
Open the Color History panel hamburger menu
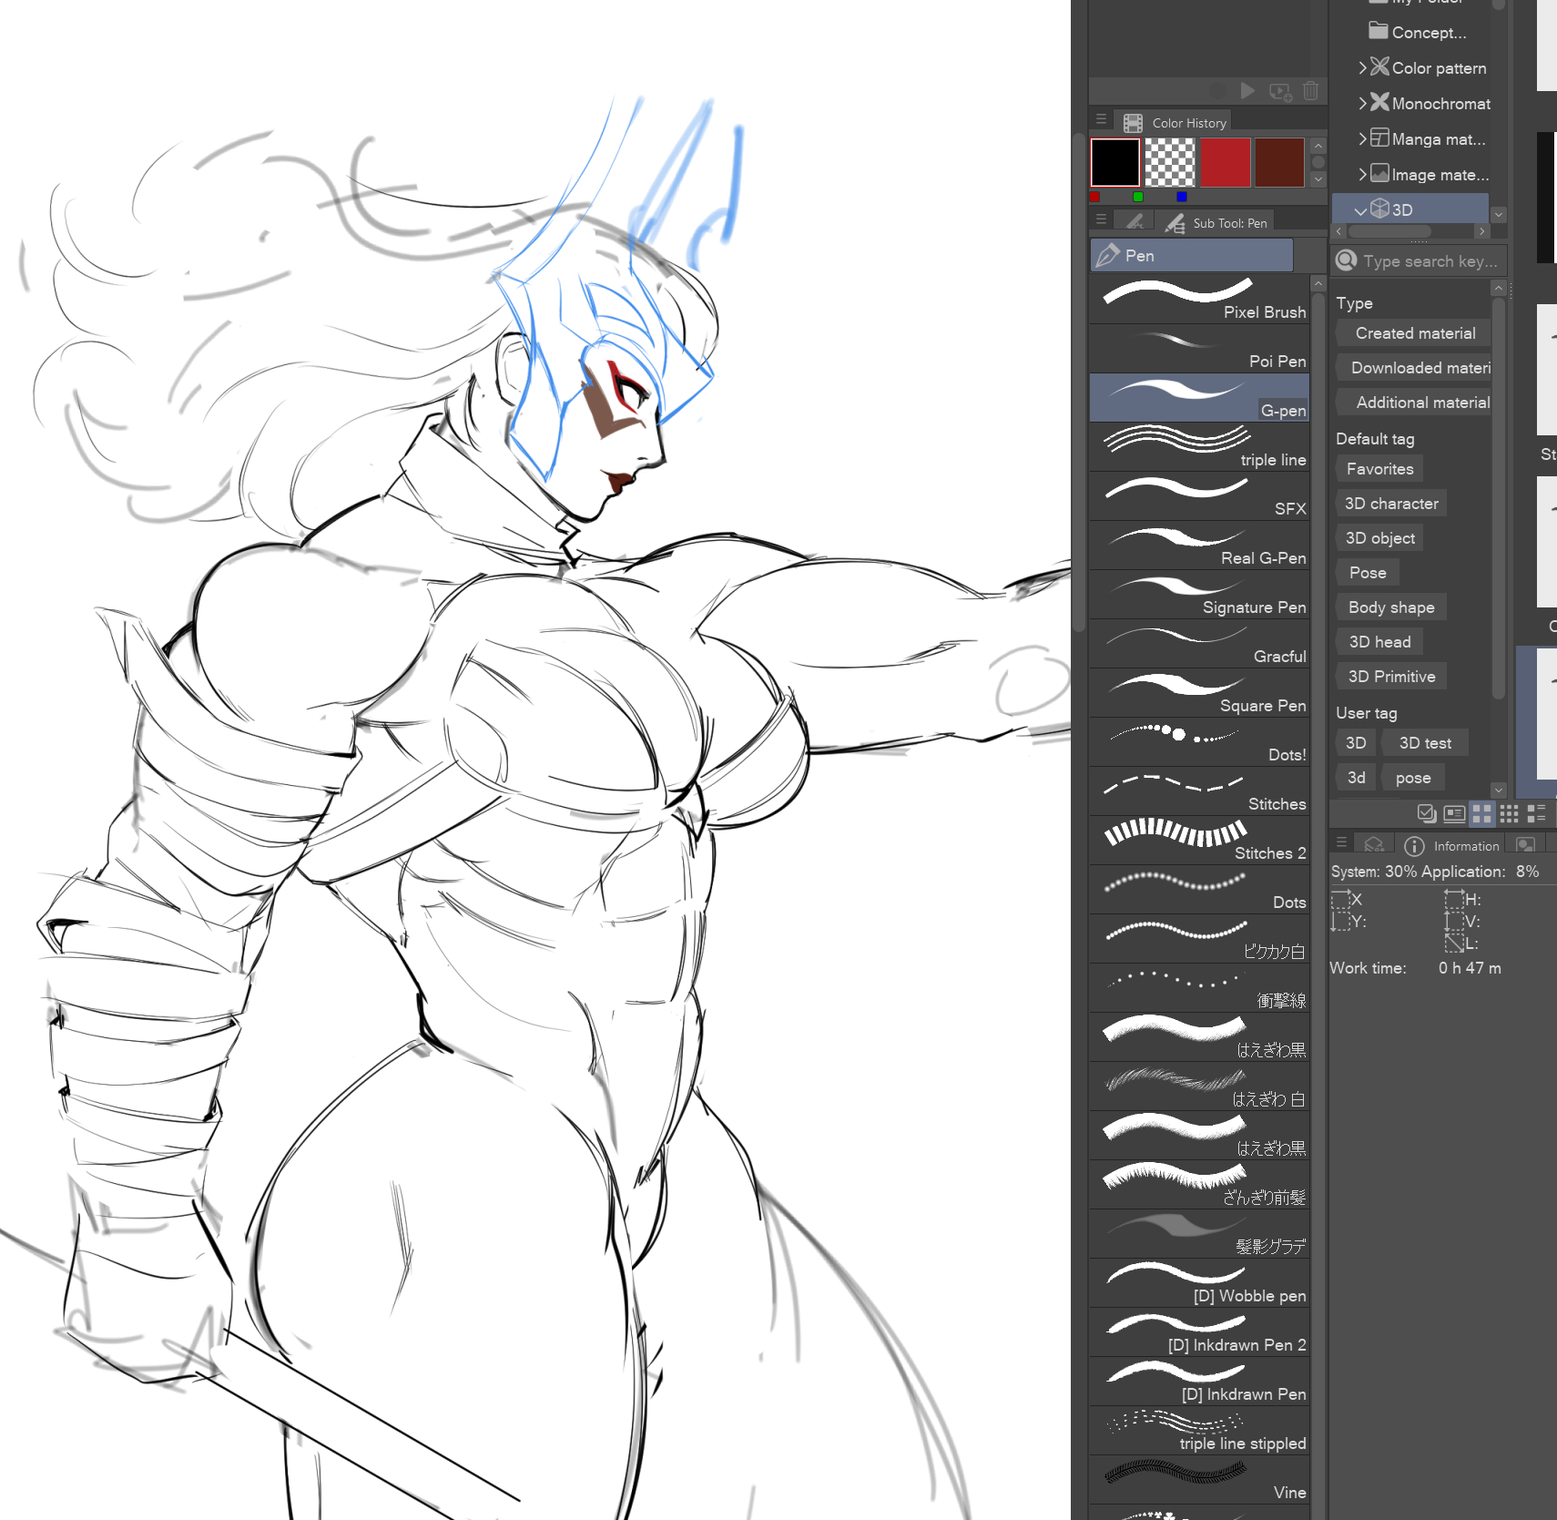click(x=1101, y=120)
